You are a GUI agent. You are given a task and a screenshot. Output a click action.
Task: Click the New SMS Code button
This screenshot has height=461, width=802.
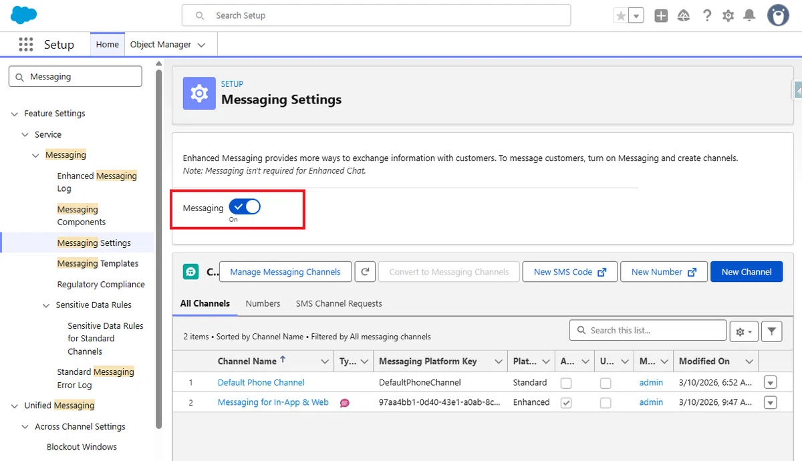(x=569, y=272)
